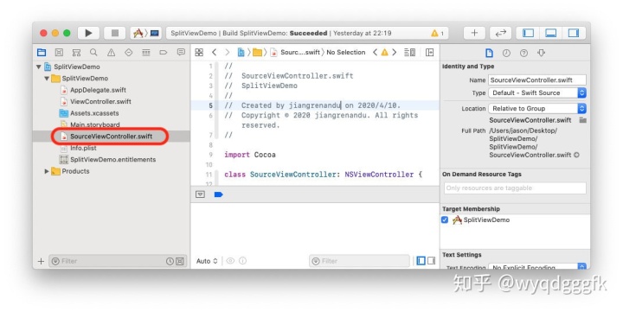Toggle the Debug area visibility
Viewport: 623px width, 312px height.
coord(550,33)
